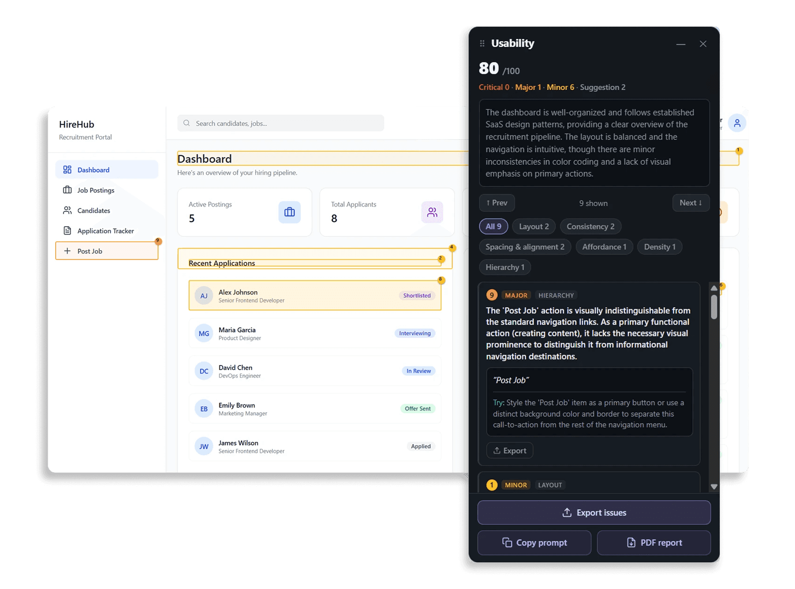Screen dimensions: 795x589
Task: Minimize the Usability panel
Action: pyautogui.click(x=681, y=44)
